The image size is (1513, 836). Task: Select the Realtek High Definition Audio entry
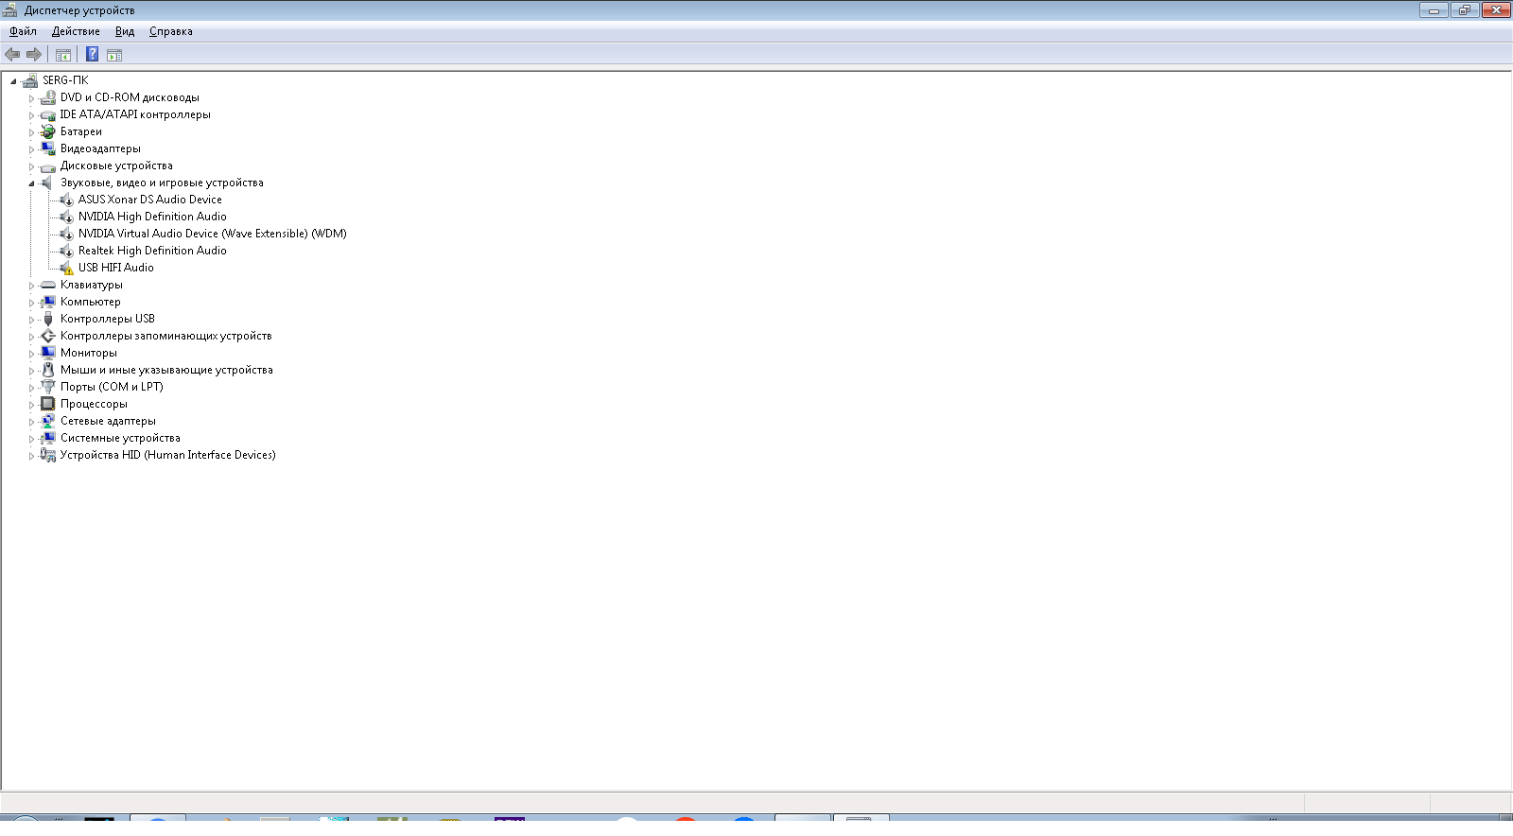pyautogui.click(x=152, y=251)
